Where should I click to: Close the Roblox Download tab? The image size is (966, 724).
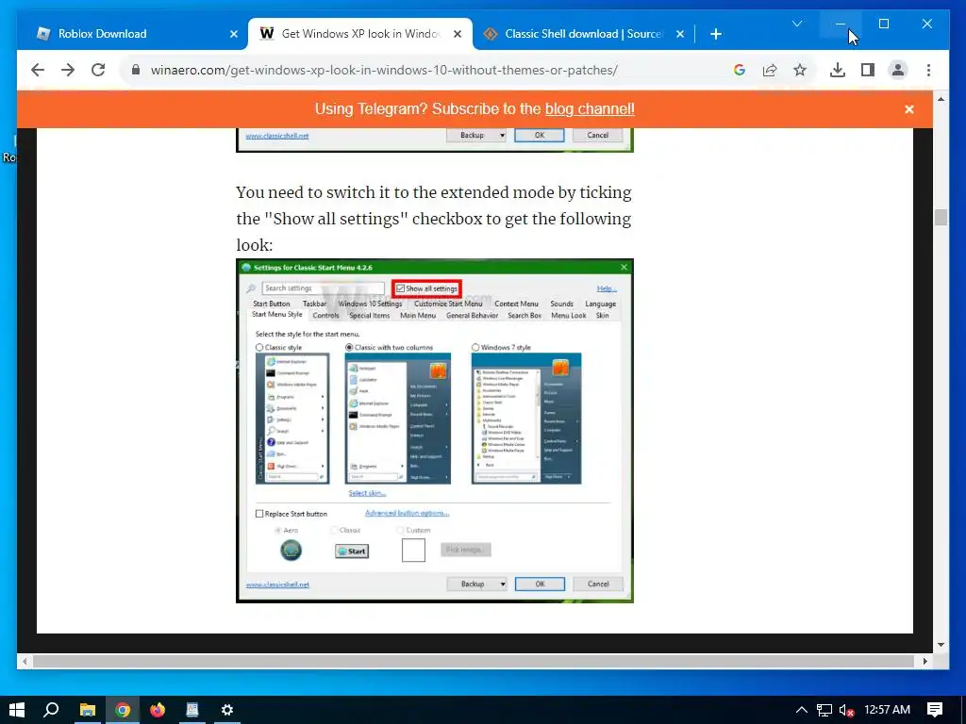pyautogui.click(x=234, y=34)
